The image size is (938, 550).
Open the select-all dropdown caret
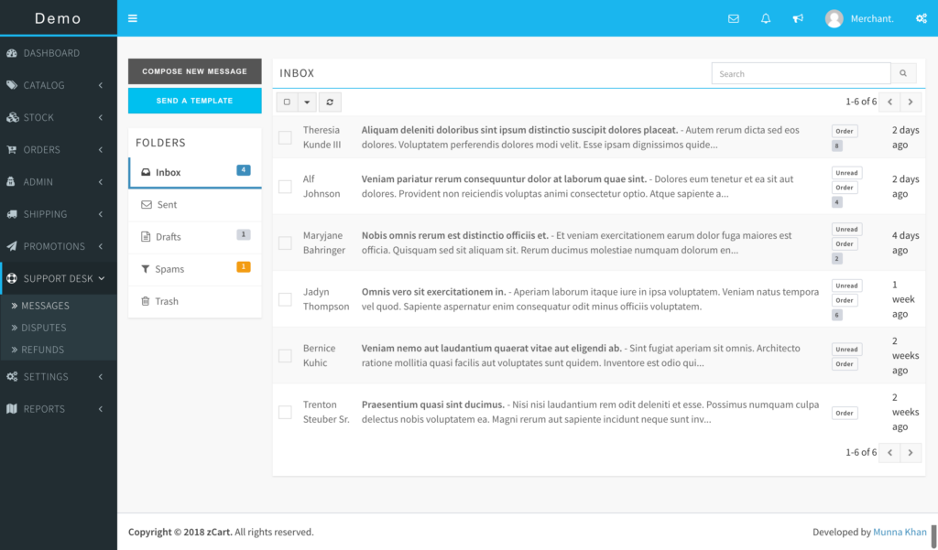tap(307, 102)
